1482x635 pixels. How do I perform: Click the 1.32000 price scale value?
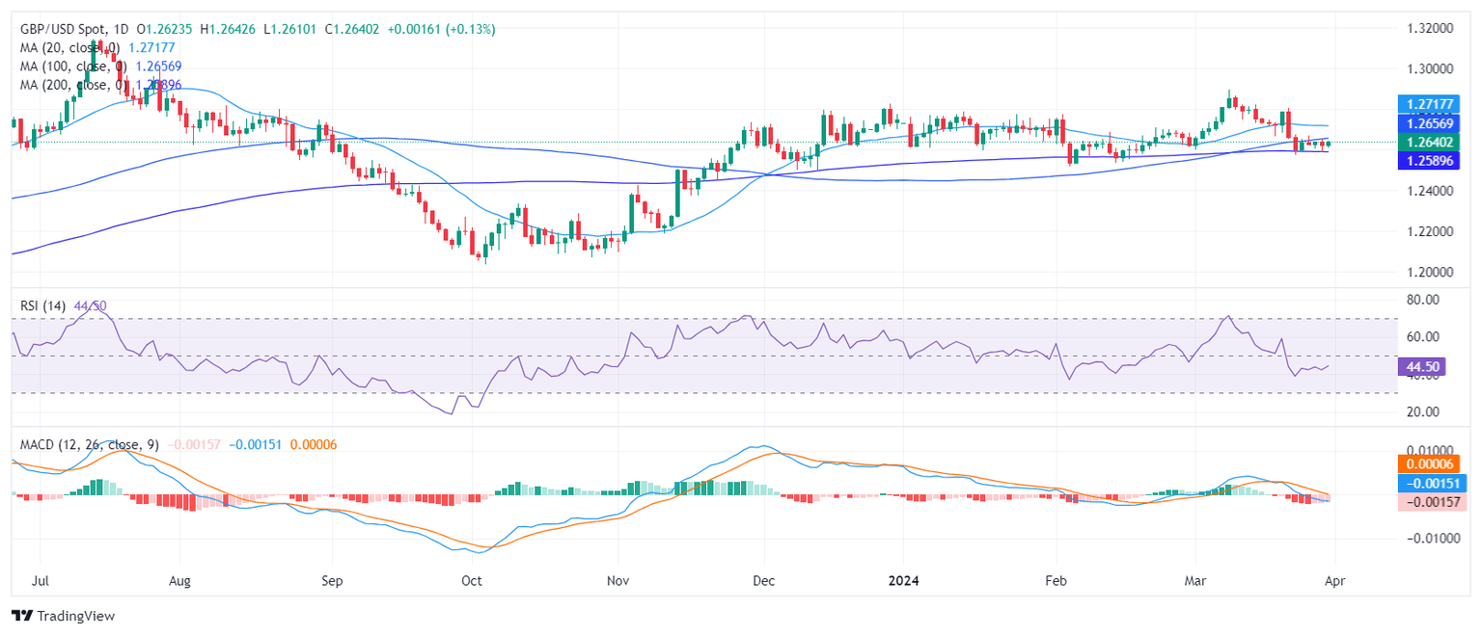coord(1431,29)
